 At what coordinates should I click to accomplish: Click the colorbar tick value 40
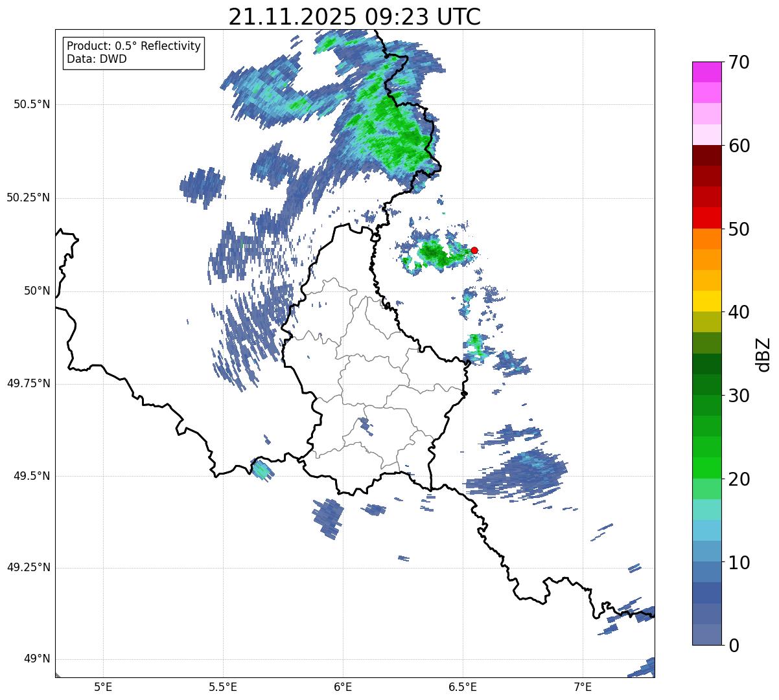739,312
